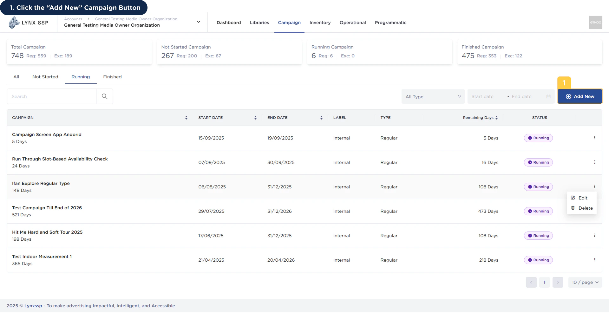Click the General Testing Media Owner Organization breadcrumb
609x313 pixels.
pyautogui.click(x=136, y=19)
